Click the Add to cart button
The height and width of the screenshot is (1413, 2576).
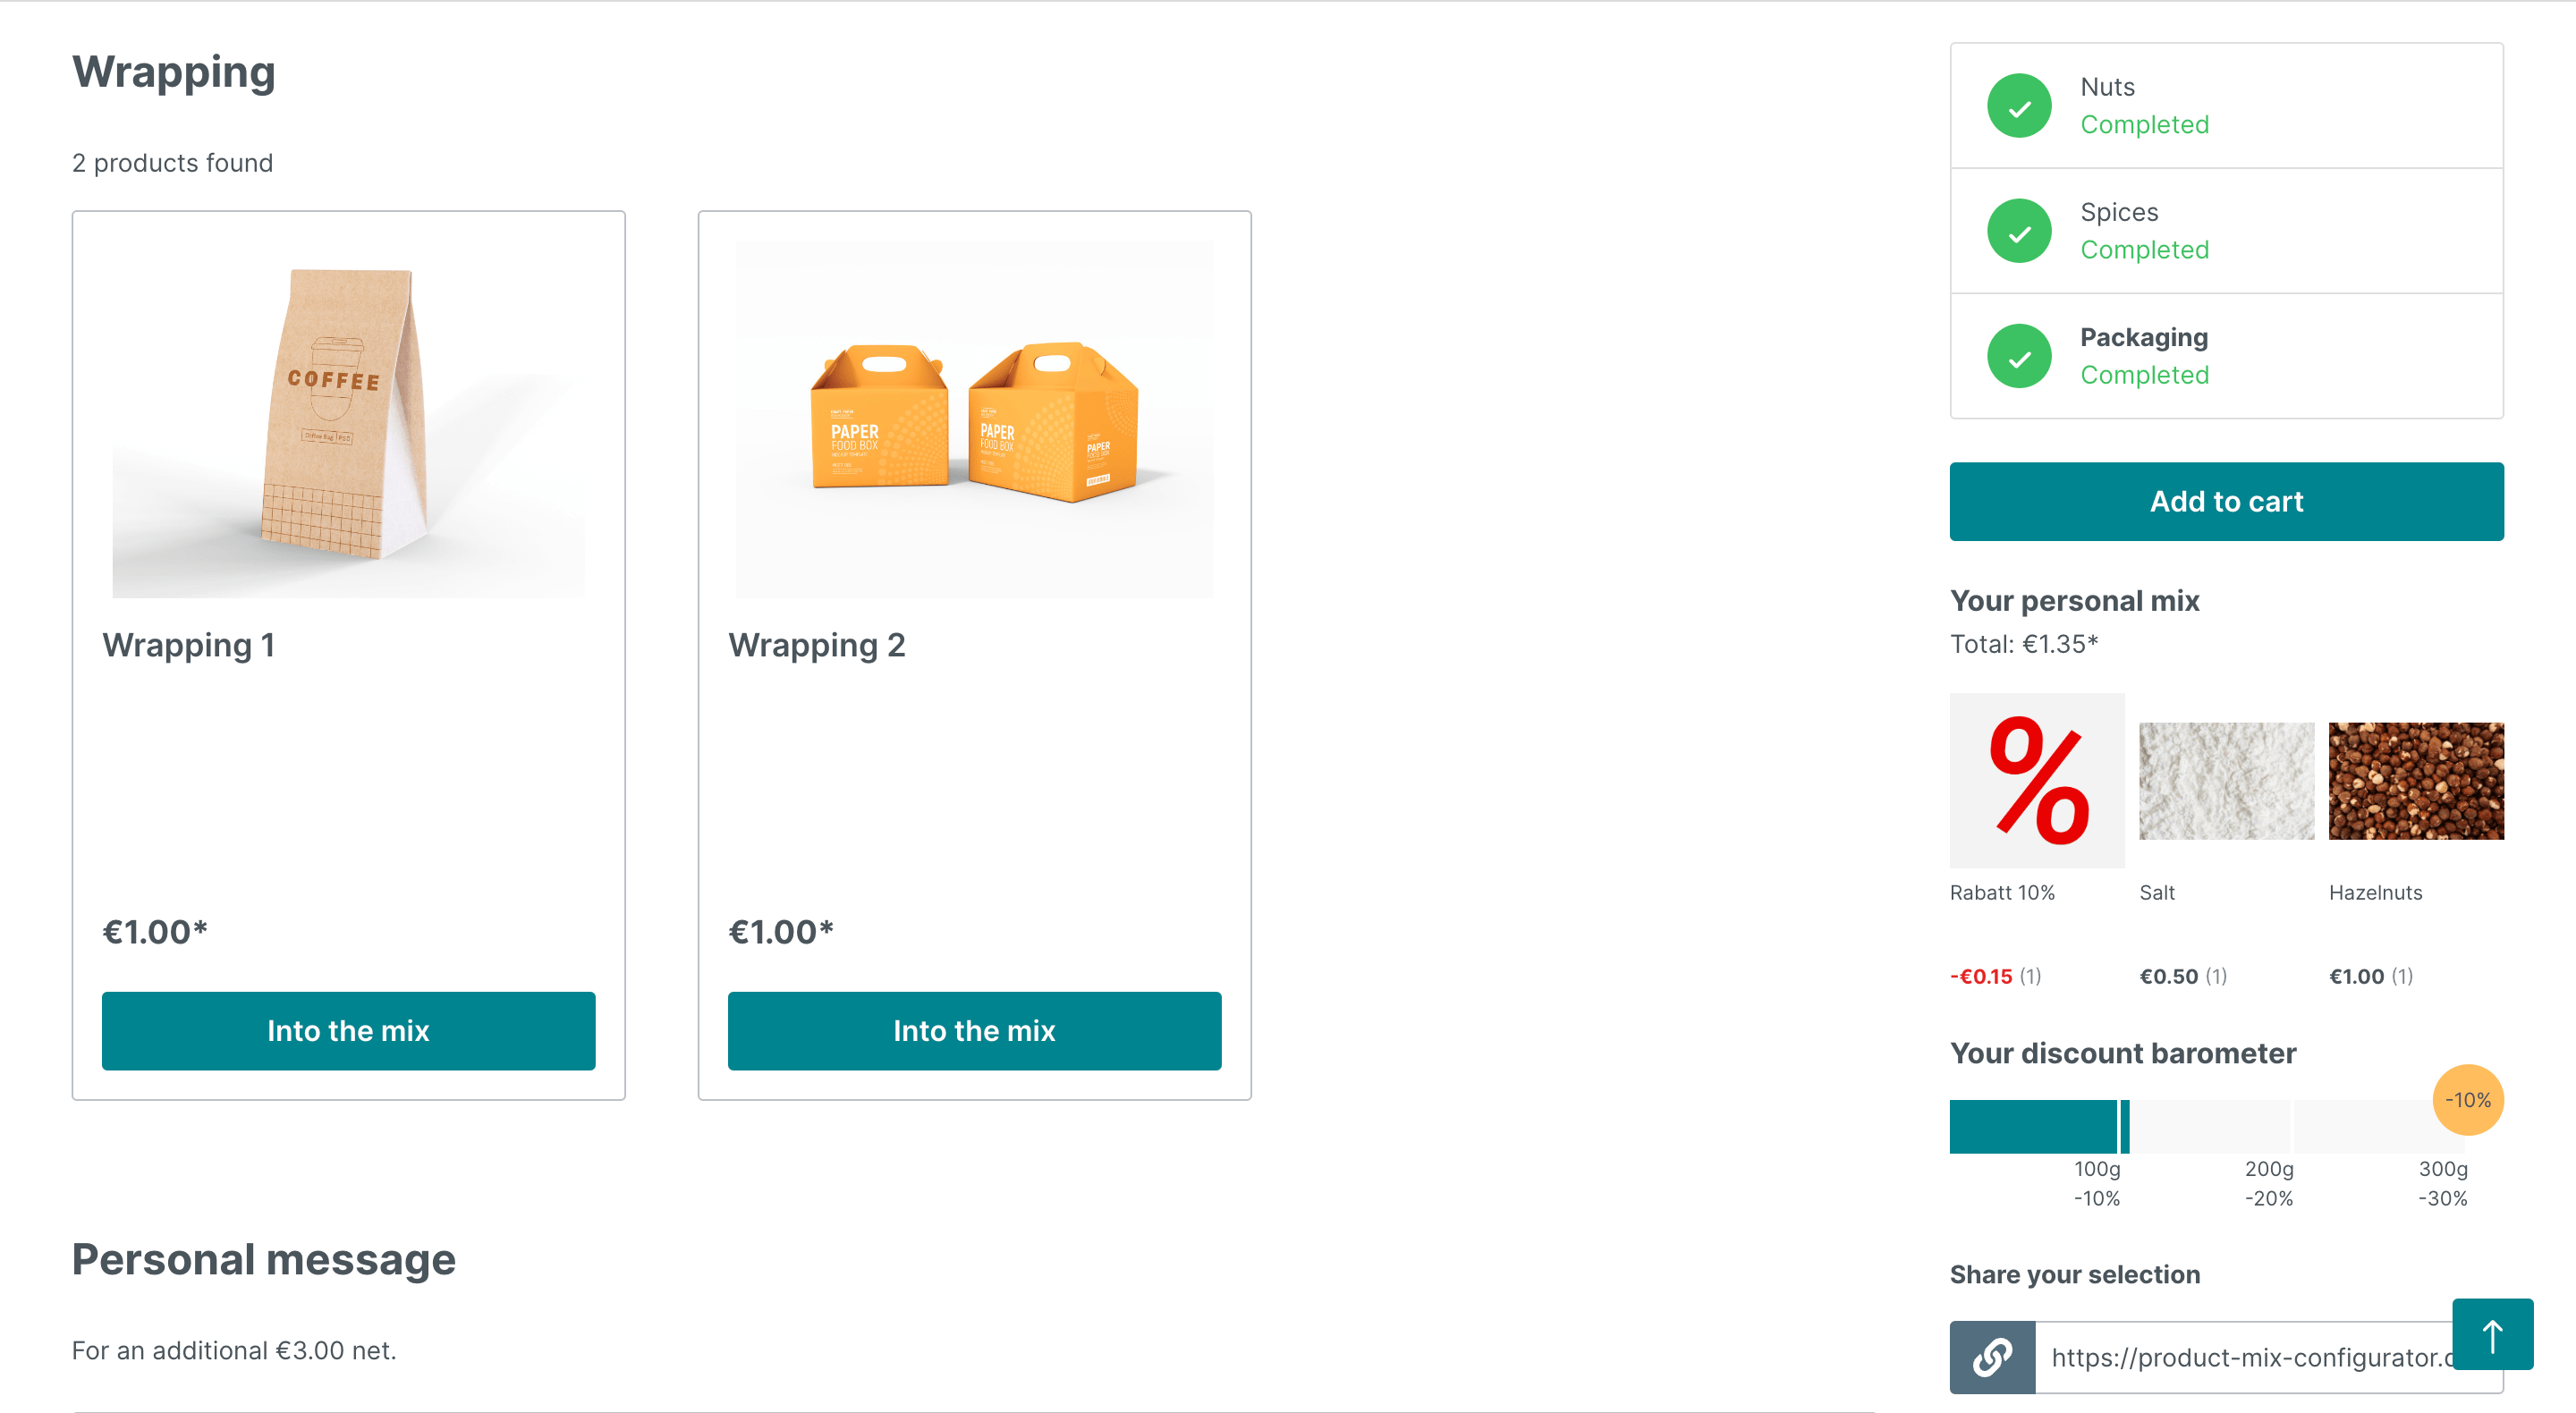tap(2226, 501)
